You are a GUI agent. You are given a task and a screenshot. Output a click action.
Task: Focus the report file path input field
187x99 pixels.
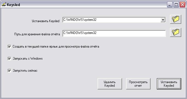(x=114, y=33)
